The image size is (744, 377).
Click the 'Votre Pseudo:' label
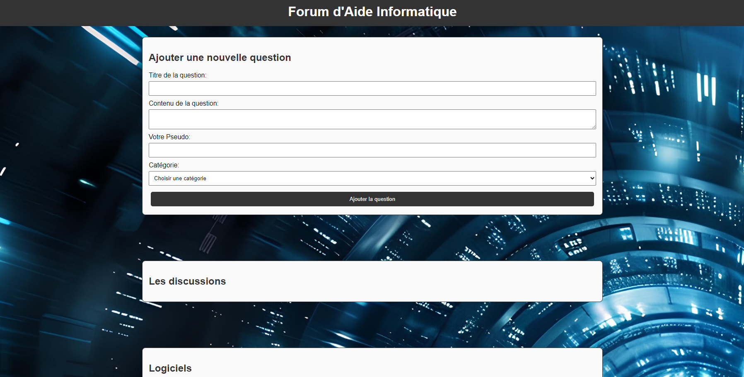169,137
